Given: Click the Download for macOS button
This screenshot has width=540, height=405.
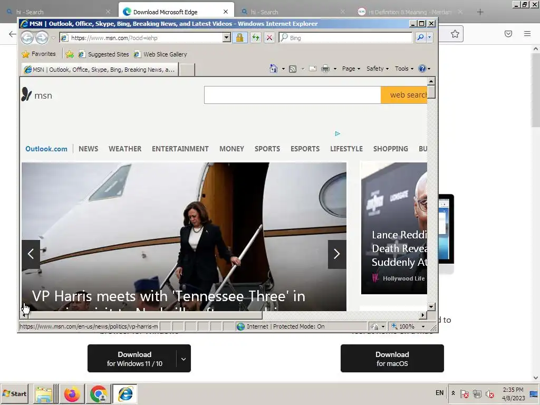Looking at the screenshot, I should tap(392, 359).
